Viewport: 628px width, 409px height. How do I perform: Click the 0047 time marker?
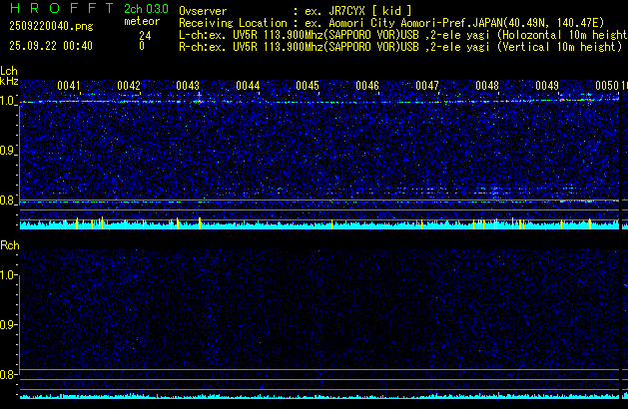(x=427, y=87)
